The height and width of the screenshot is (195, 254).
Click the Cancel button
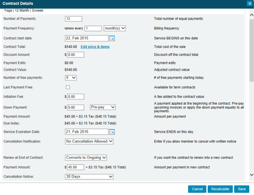(197, 189)
